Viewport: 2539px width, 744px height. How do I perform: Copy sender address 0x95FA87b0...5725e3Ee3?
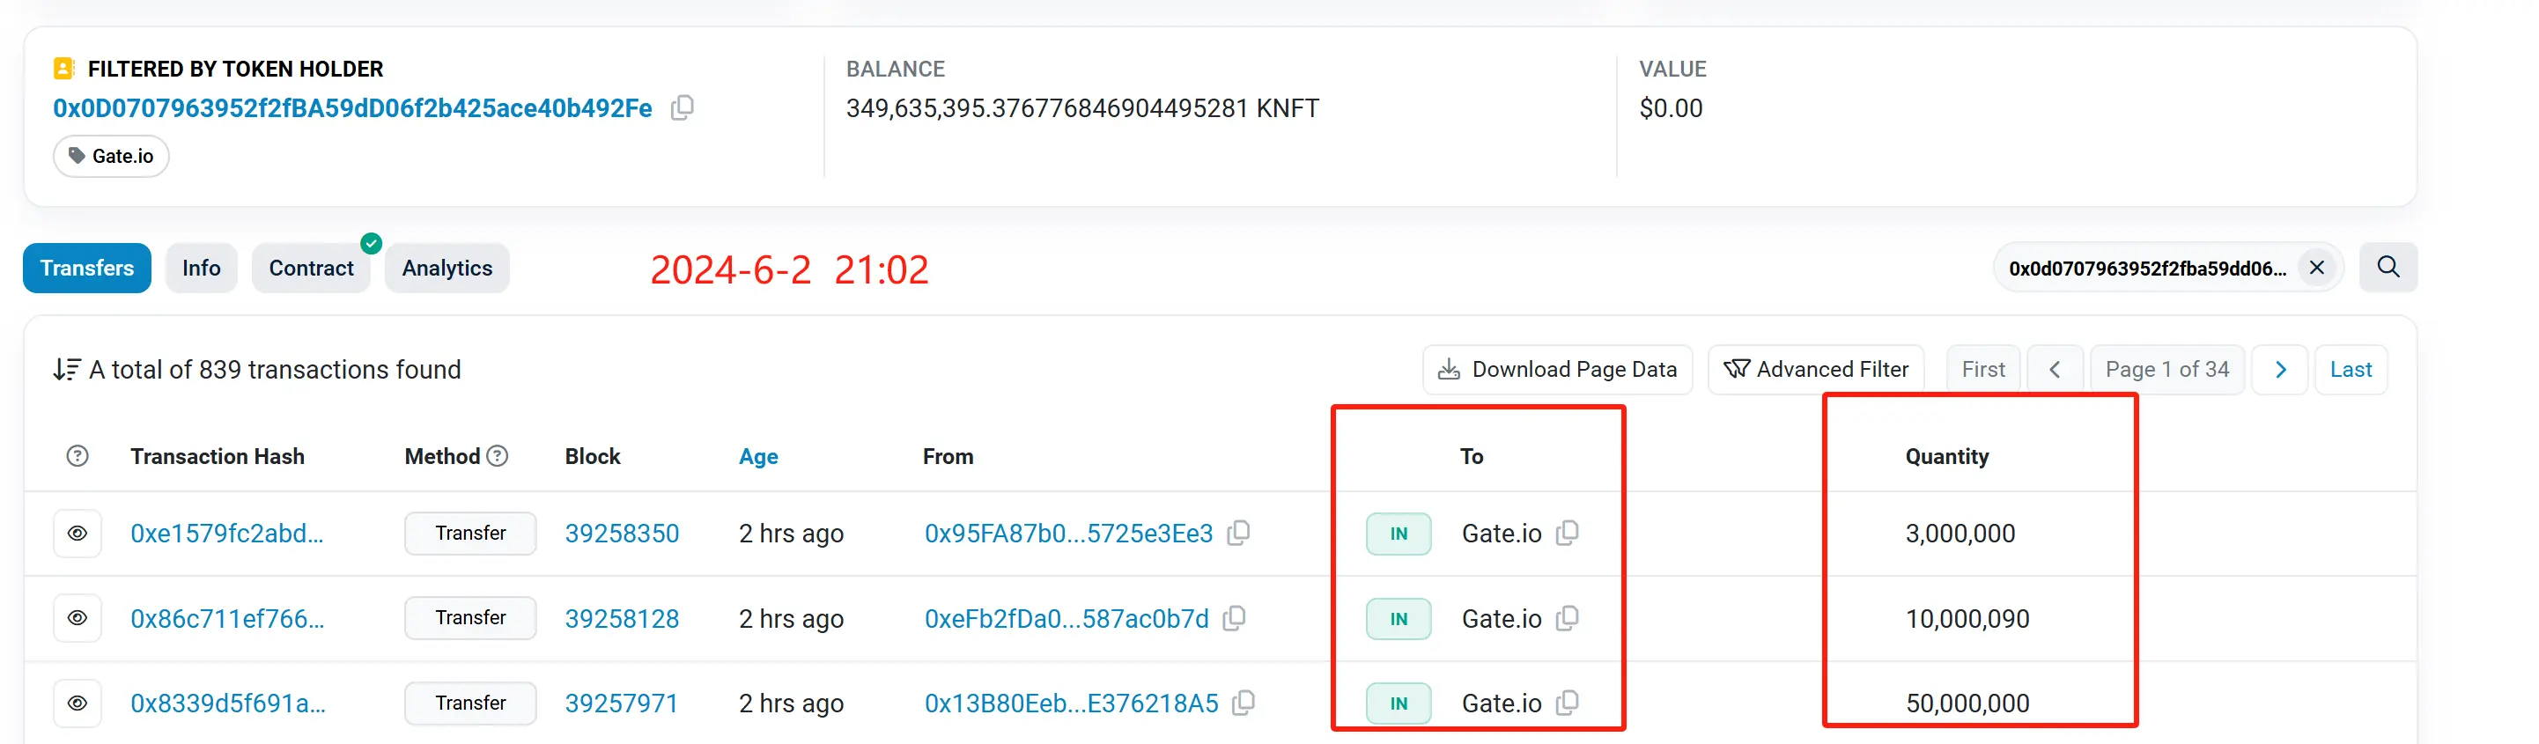click(1239, 533)
